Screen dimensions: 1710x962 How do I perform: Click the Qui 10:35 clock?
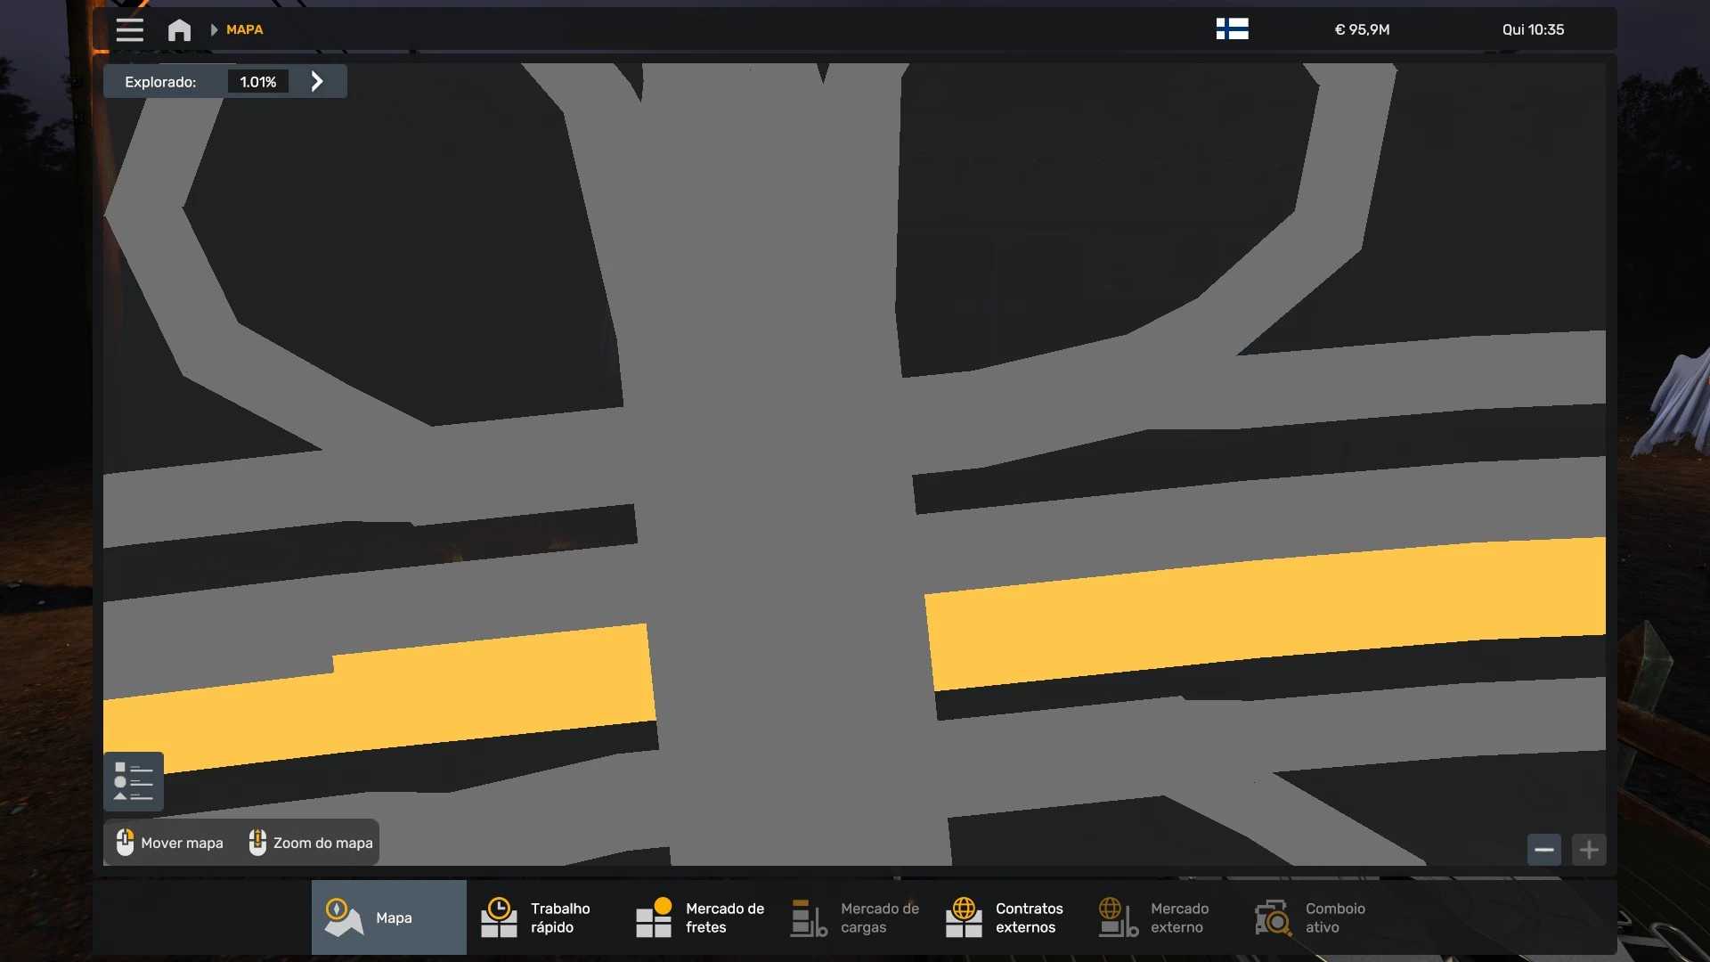(x=1533, y=29)
